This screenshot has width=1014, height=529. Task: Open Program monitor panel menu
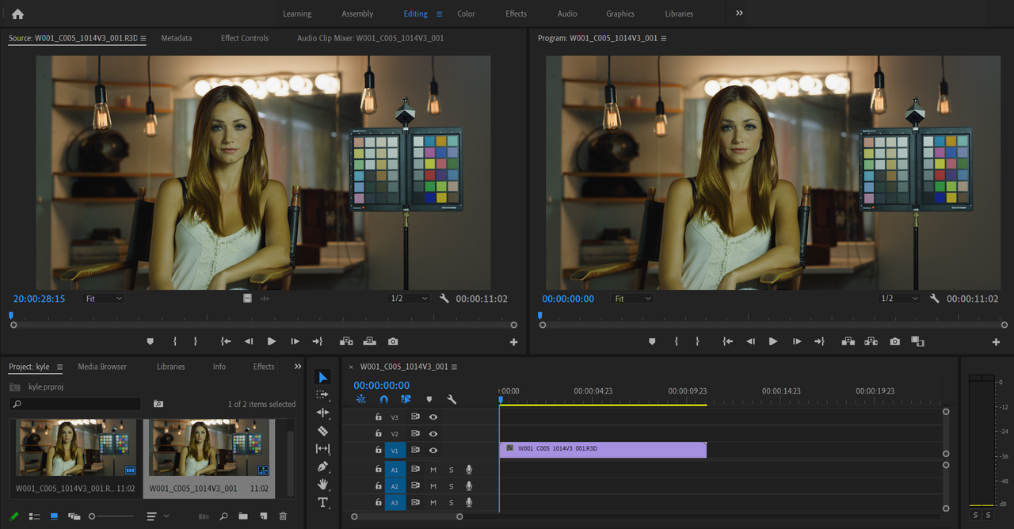[664, 38]
